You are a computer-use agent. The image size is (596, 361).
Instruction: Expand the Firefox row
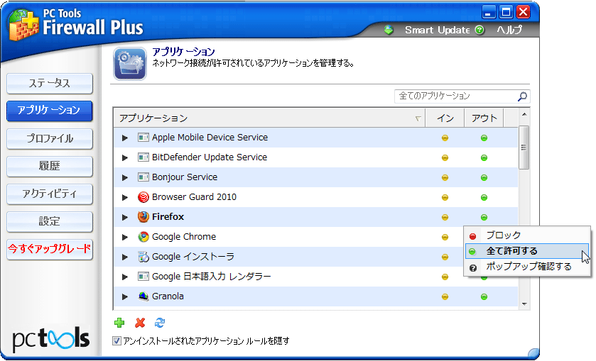[x=125, y=217]
